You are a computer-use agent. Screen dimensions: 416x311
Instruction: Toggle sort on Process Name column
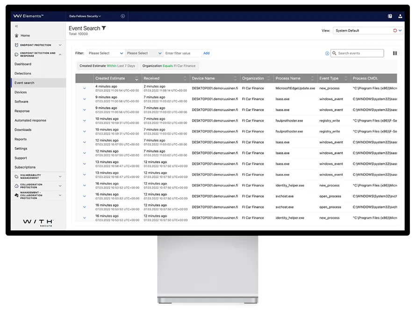point(312,79)
